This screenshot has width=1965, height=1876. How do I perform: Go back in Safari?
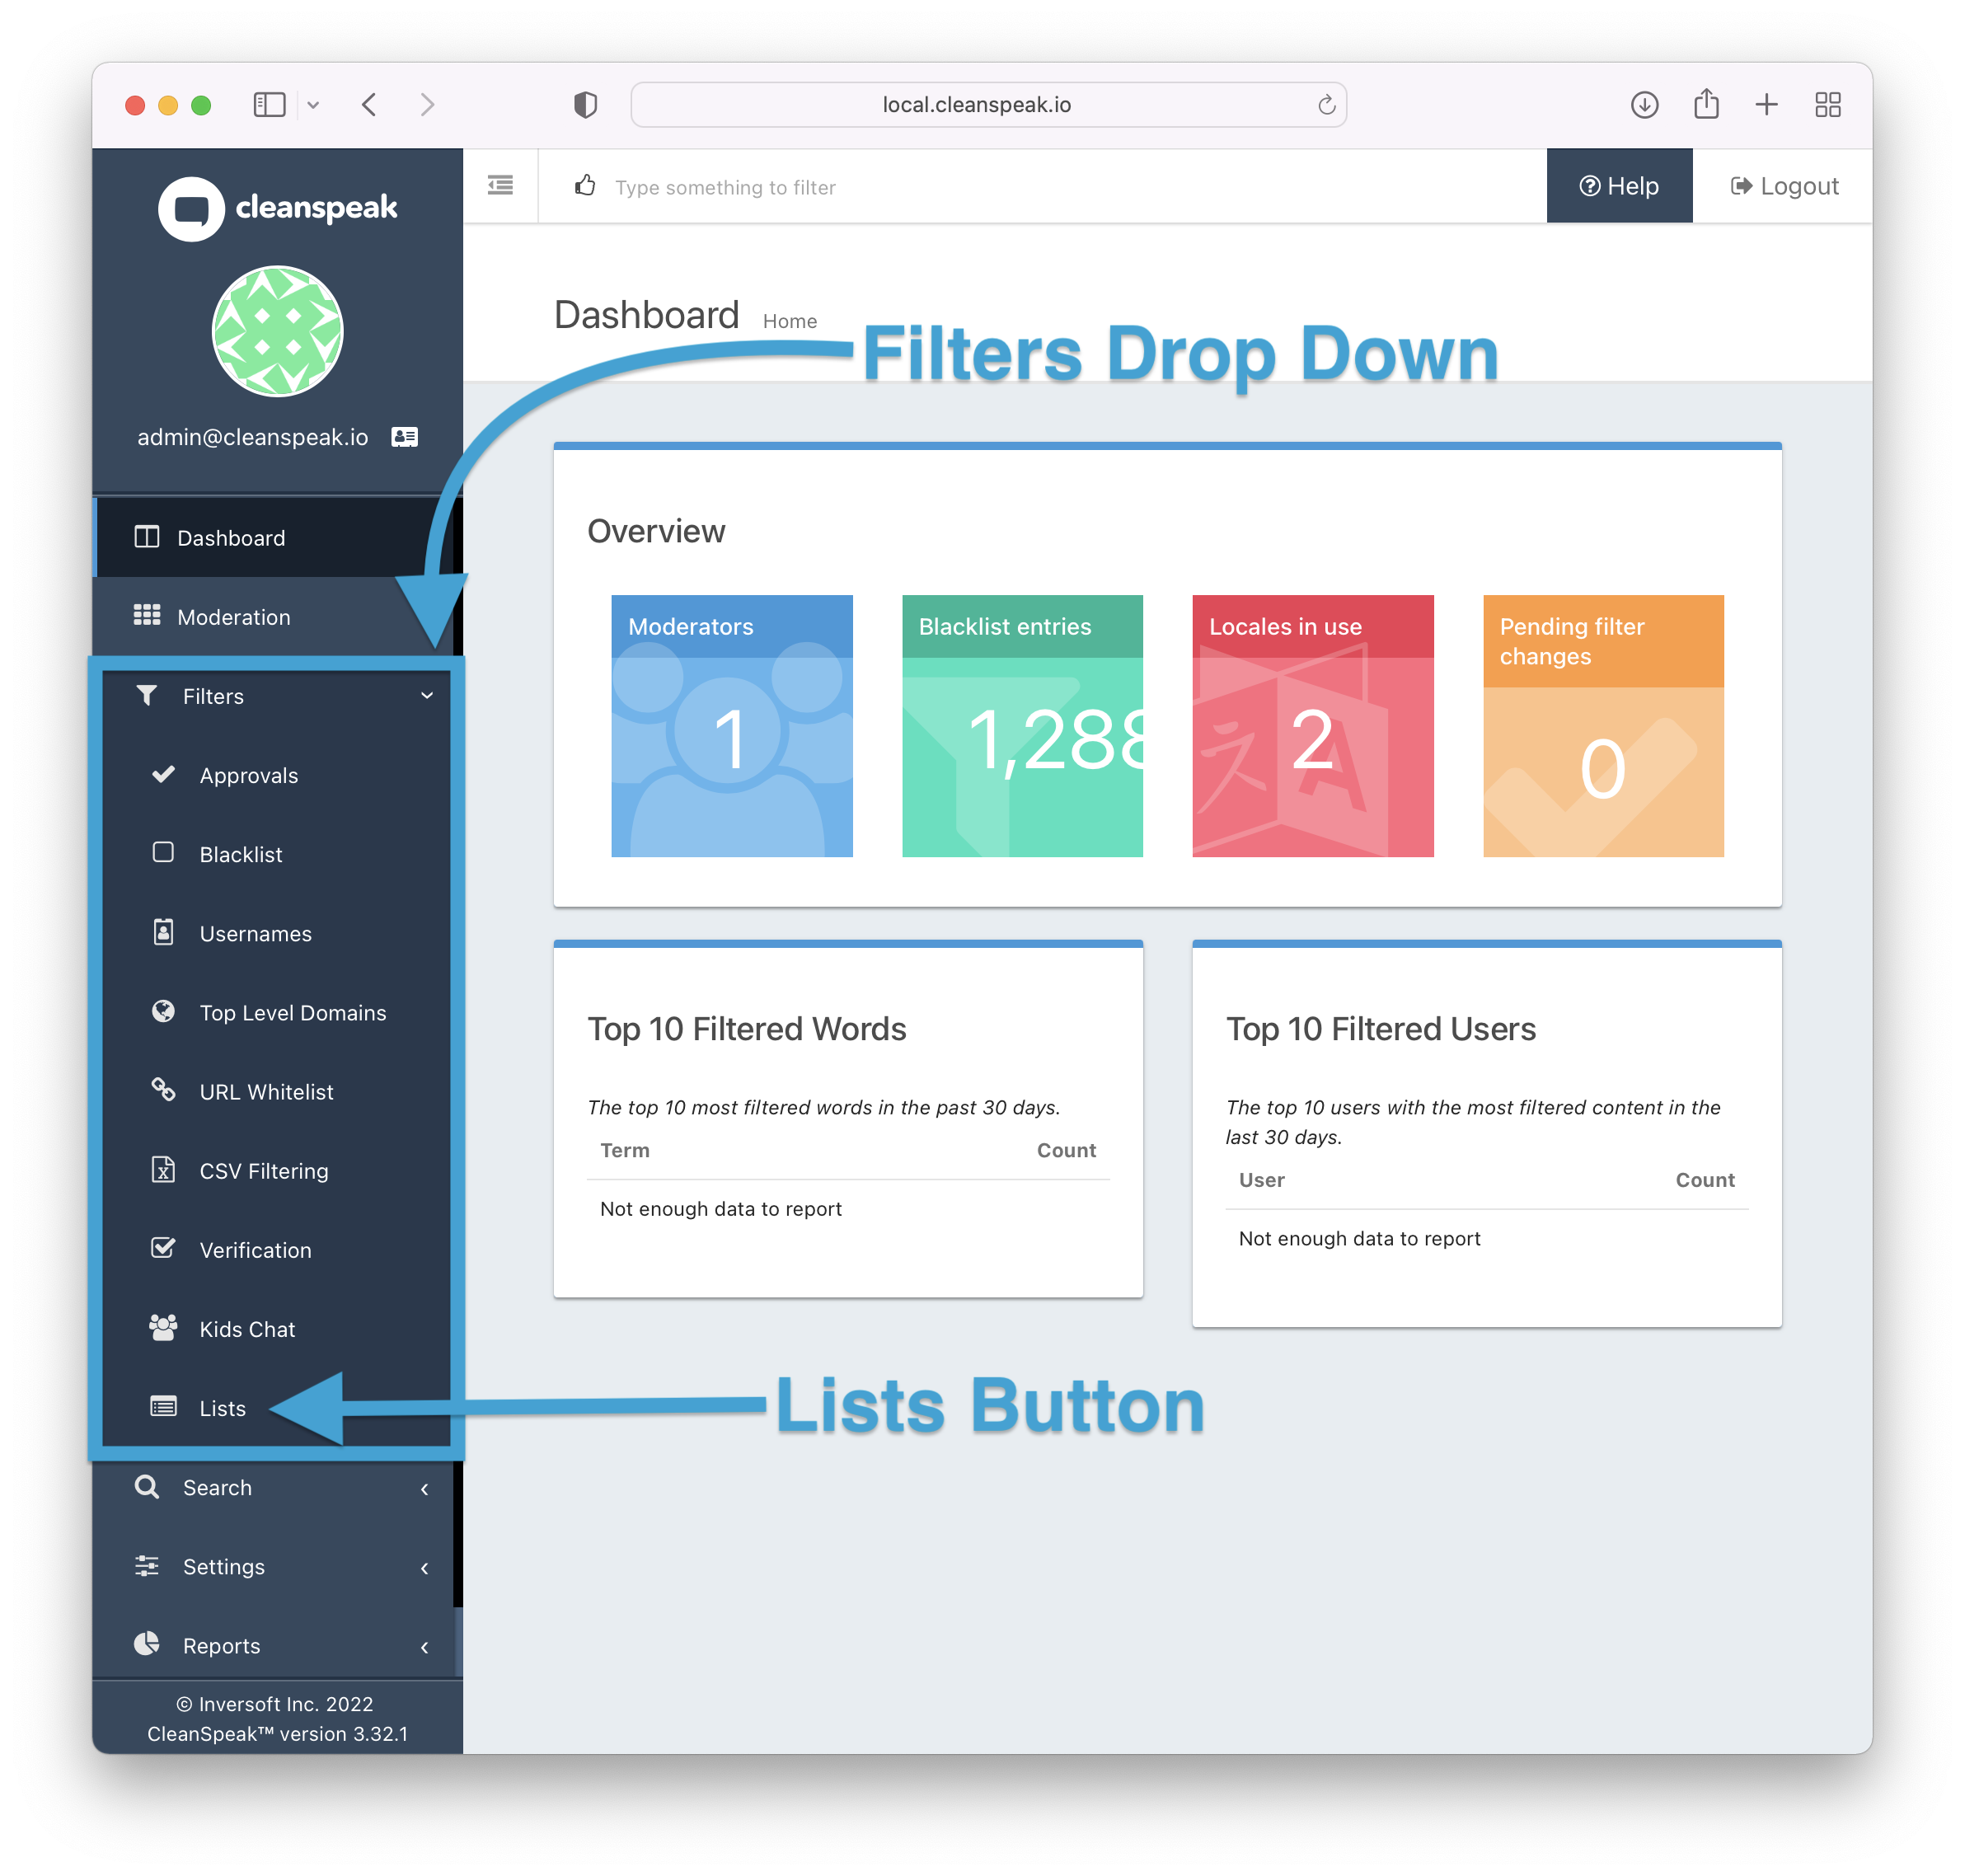tap(369, 105)
